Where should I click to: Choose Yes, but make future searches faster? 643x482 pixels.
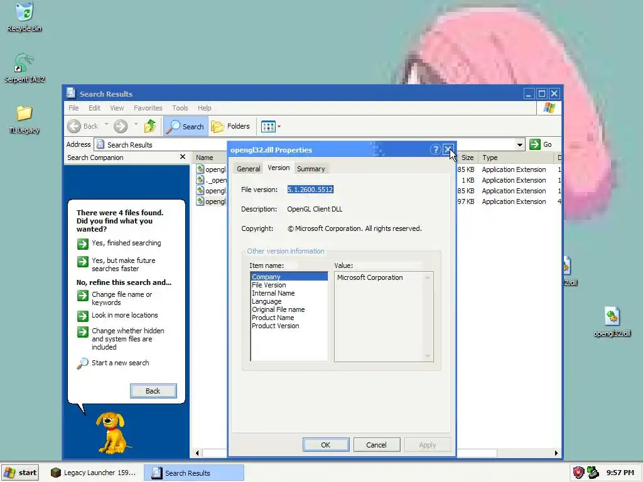click(x=116, y=264)
